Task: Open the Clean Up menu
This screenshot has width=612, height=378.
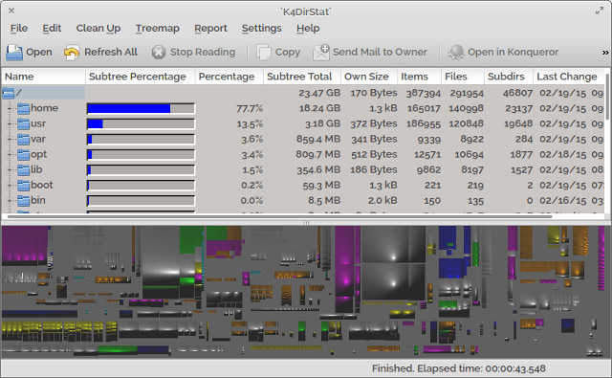Action: pos(98,28)
